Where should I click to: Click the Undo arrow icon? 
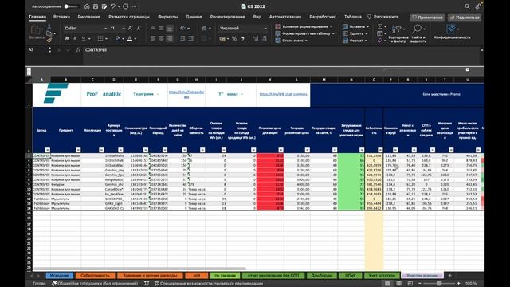(113, 6)
